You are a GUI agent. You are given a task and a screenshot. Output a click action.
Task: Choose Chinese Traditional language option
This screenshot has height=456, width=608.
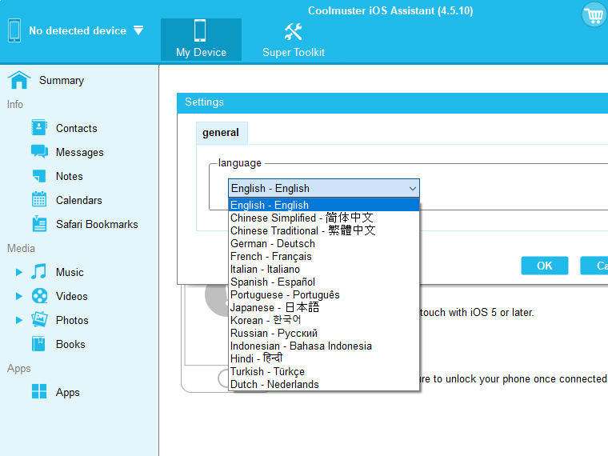point(324,230)
